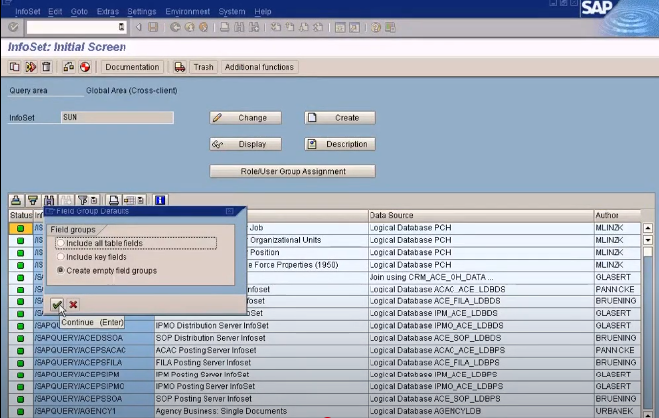Image resolution: width=659 pixels, height=418 pixels.
Task: Click the Description button
Action: 340,144
